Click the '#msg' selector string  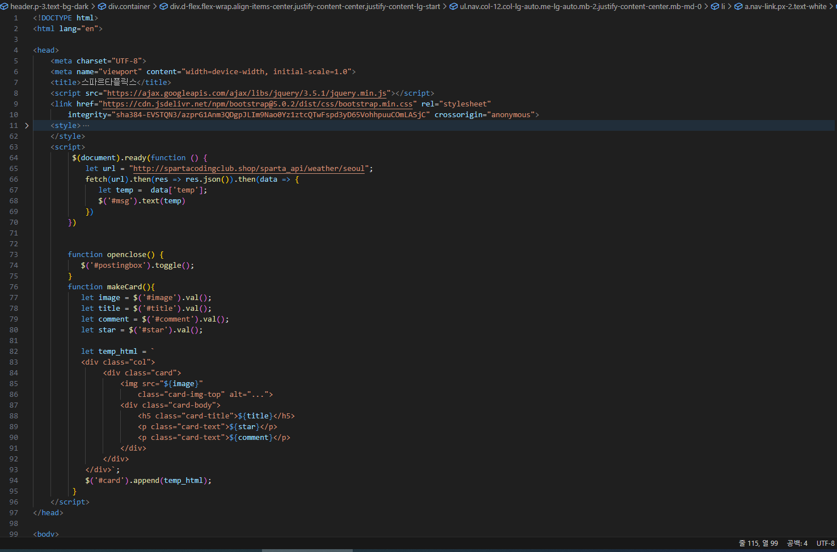pos(120,201)
